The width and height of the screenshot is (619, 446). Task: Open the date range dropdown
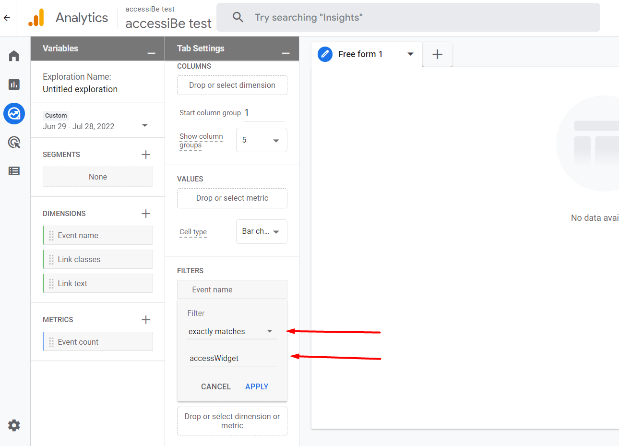[x=144, y=126]
